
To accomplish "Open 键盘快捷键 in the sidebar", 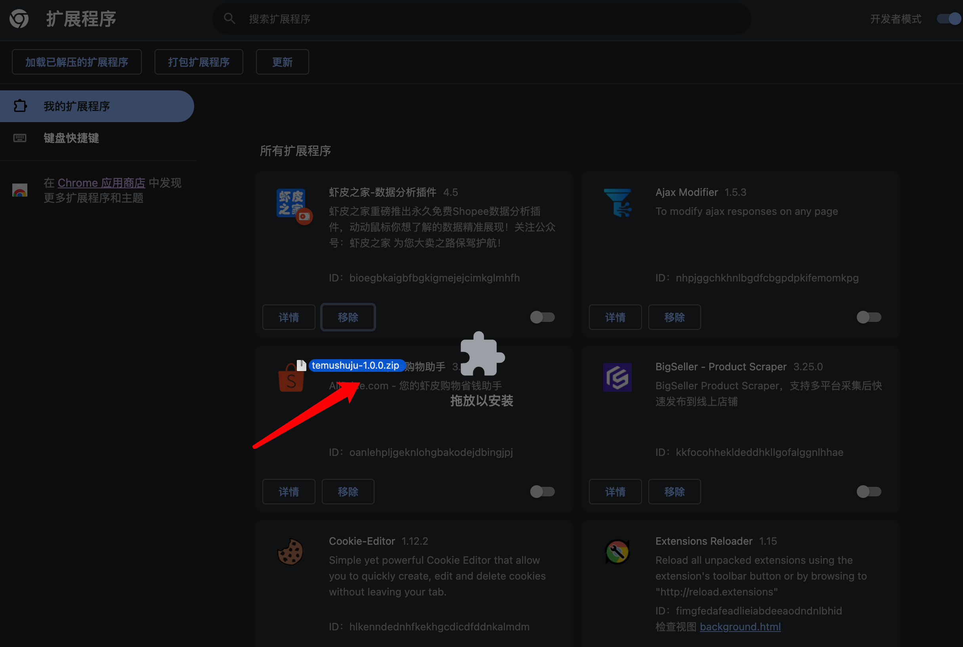I will (97, 138).
